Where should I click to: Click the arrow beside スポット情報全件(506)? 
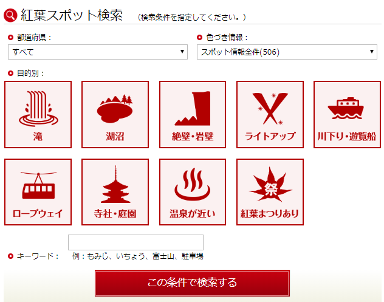(x=371, y=52)
